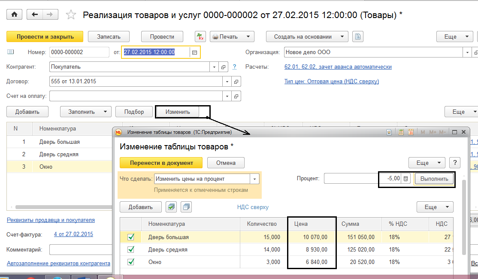Screen dimensions: 478x279
Task: Open счет-фактура 4 от 27.02.2015 link
Action: pyautogui.click(x=73, y=234)
